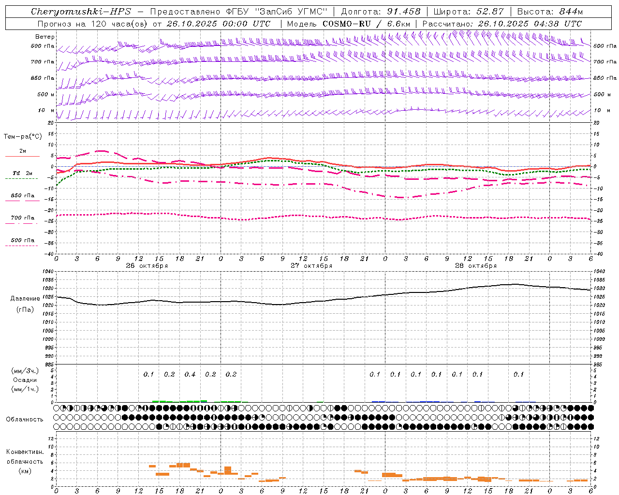619x495 pixels.
Task: Click the Td 2м dew point legend entry
Action: (23, 173)
